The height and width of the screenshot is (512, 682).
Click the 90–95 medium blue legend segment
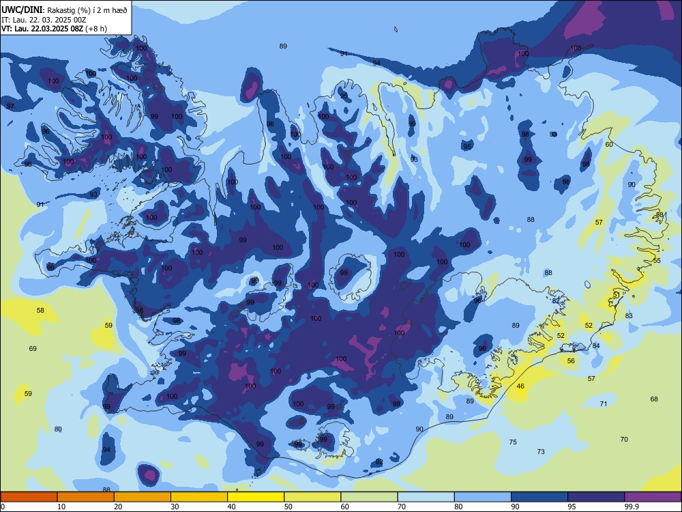click(539, 497)
